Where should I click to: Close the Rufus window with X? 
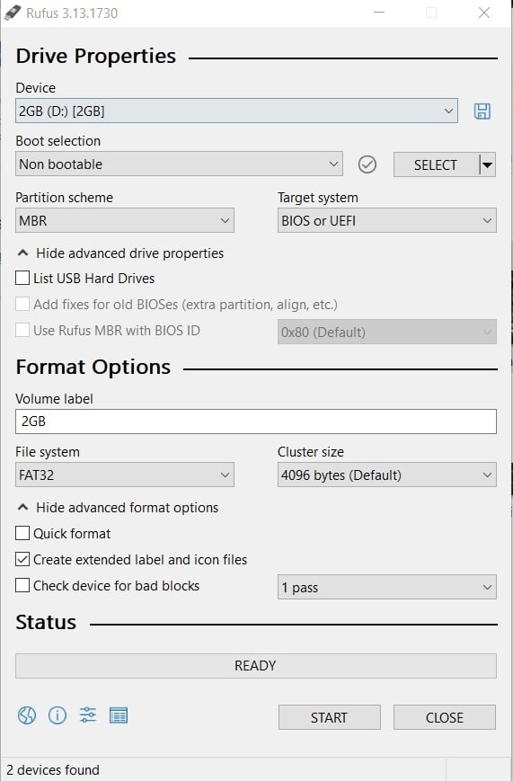point(484,13)
